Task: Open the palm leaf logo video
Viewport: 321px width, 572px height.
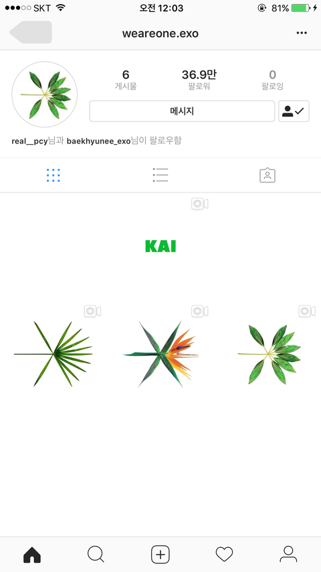Action: (x=53, y=354)
